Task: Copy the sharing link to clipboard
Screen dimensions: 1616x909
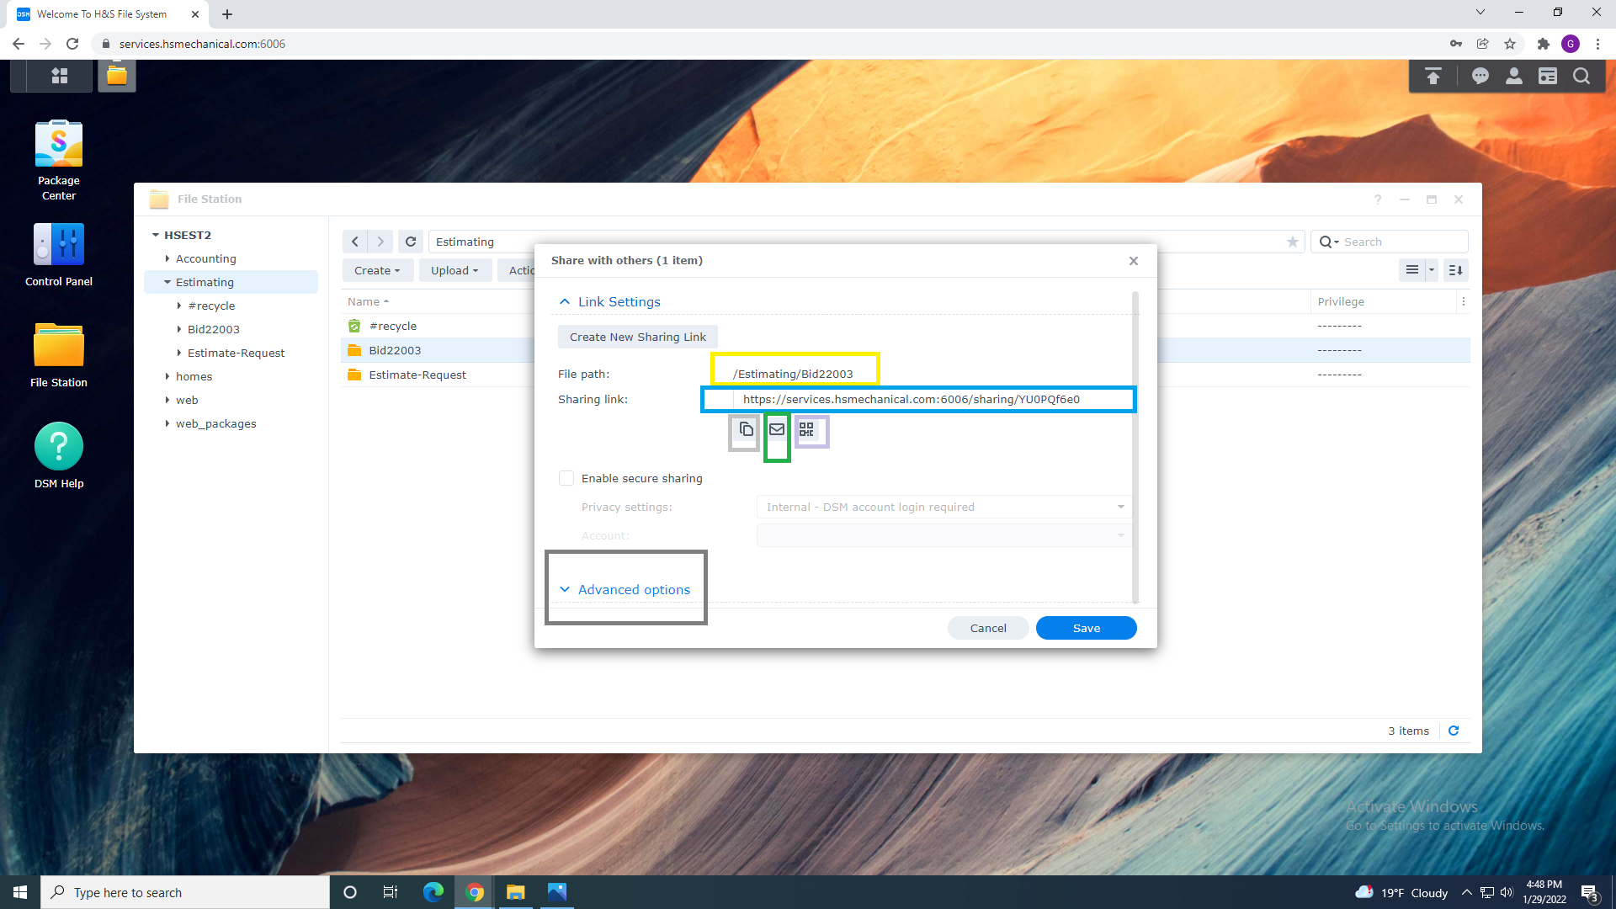Action: pos(746,430)
